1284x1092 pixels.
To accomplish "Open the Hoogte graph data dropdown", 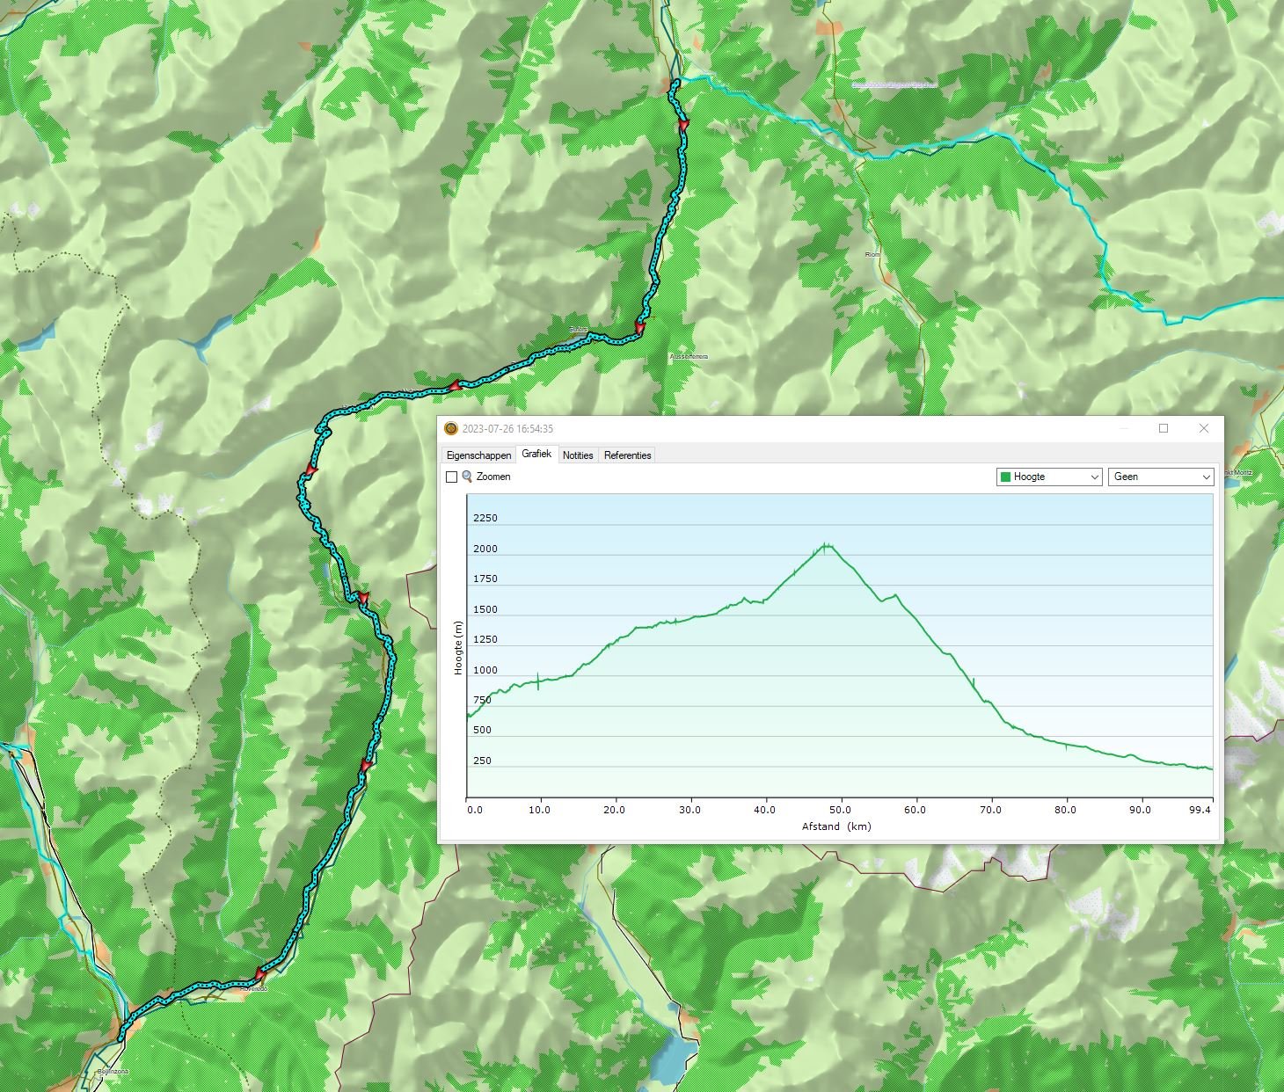I will [x=1049, y=477].
